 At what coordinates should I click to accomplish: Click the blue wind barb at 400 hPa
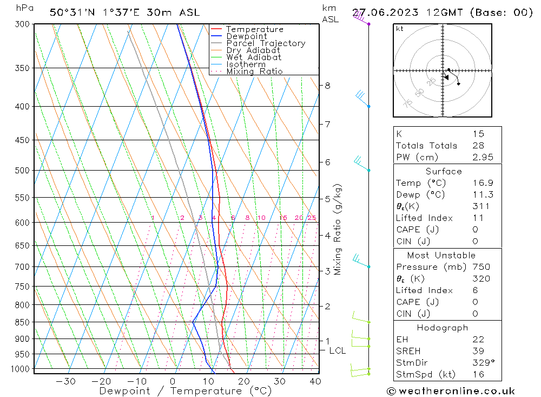click(362, 99)
